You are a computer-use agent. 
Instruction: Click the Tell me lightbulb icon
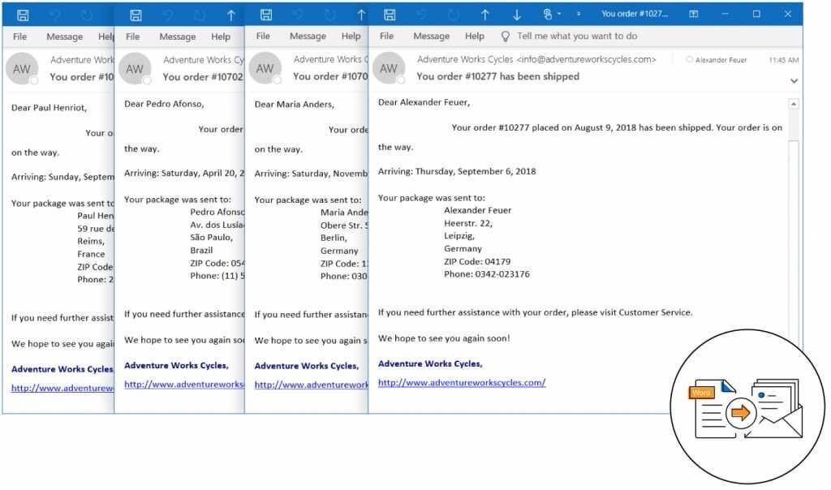(505, 36)
